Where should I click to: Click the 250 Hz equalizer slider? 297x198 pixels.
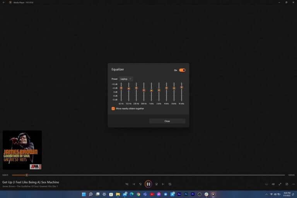tap(136, 92)
